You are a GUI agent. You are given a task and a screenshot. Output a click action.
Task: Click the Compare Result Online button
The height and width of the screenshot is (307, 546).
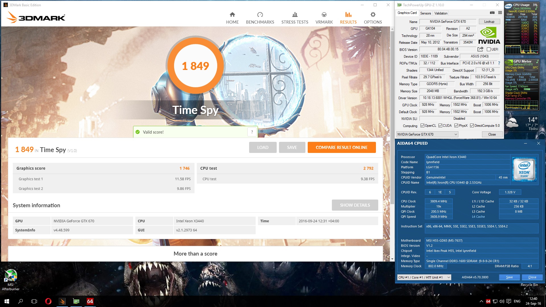click(x=342, y=148)
